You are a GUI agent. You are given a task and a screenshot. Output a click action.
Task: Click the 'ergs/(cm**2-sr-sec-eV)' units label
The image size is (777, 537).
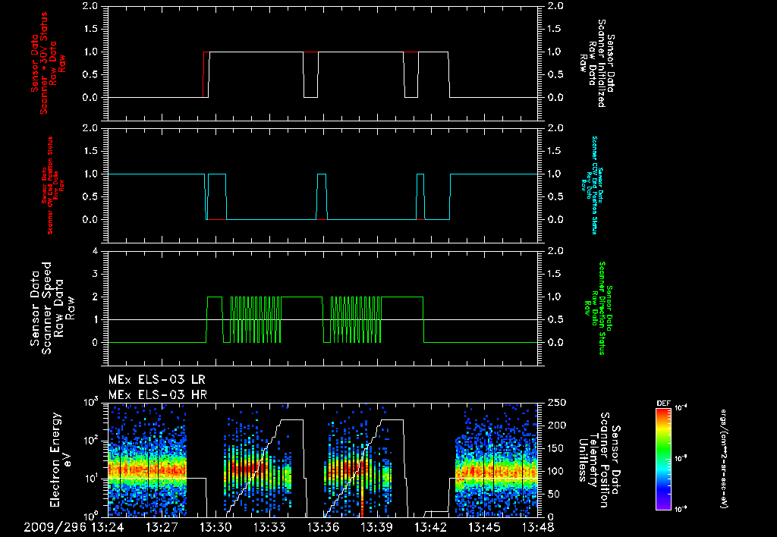[x=723, y=459]
